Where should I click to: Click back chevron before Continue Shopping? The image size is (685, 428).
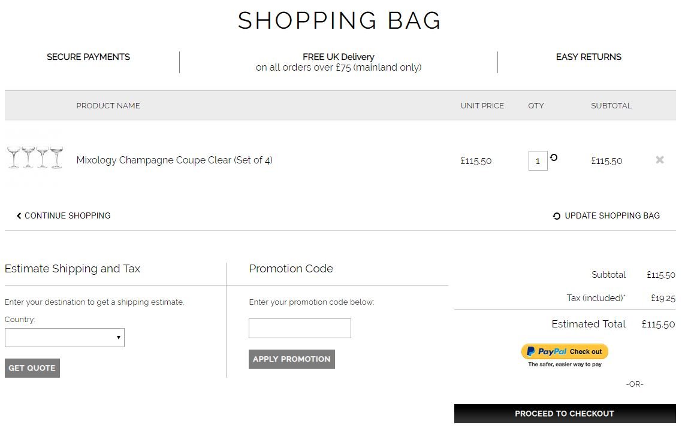[x=19, y=215]
